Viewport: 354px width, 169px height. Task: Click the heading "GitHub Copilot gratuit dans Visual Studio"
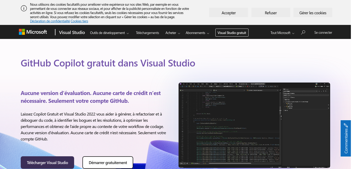point(108,63)
